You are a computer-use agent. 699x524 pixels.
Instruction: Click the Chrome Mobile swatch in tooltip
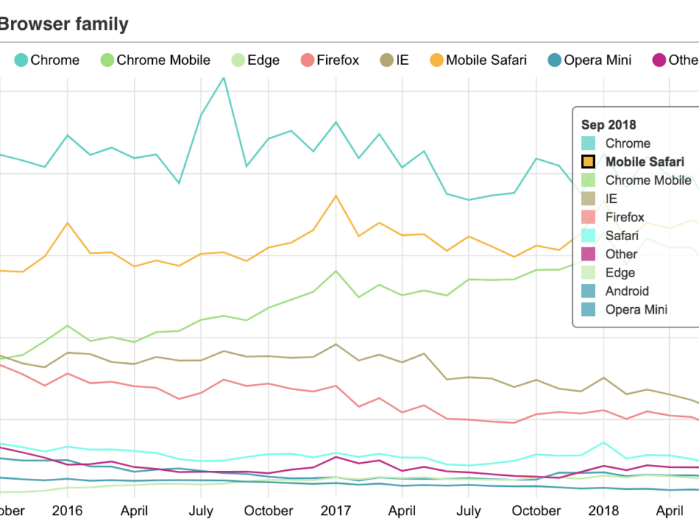pyautogui.click(x=588, y=180)
